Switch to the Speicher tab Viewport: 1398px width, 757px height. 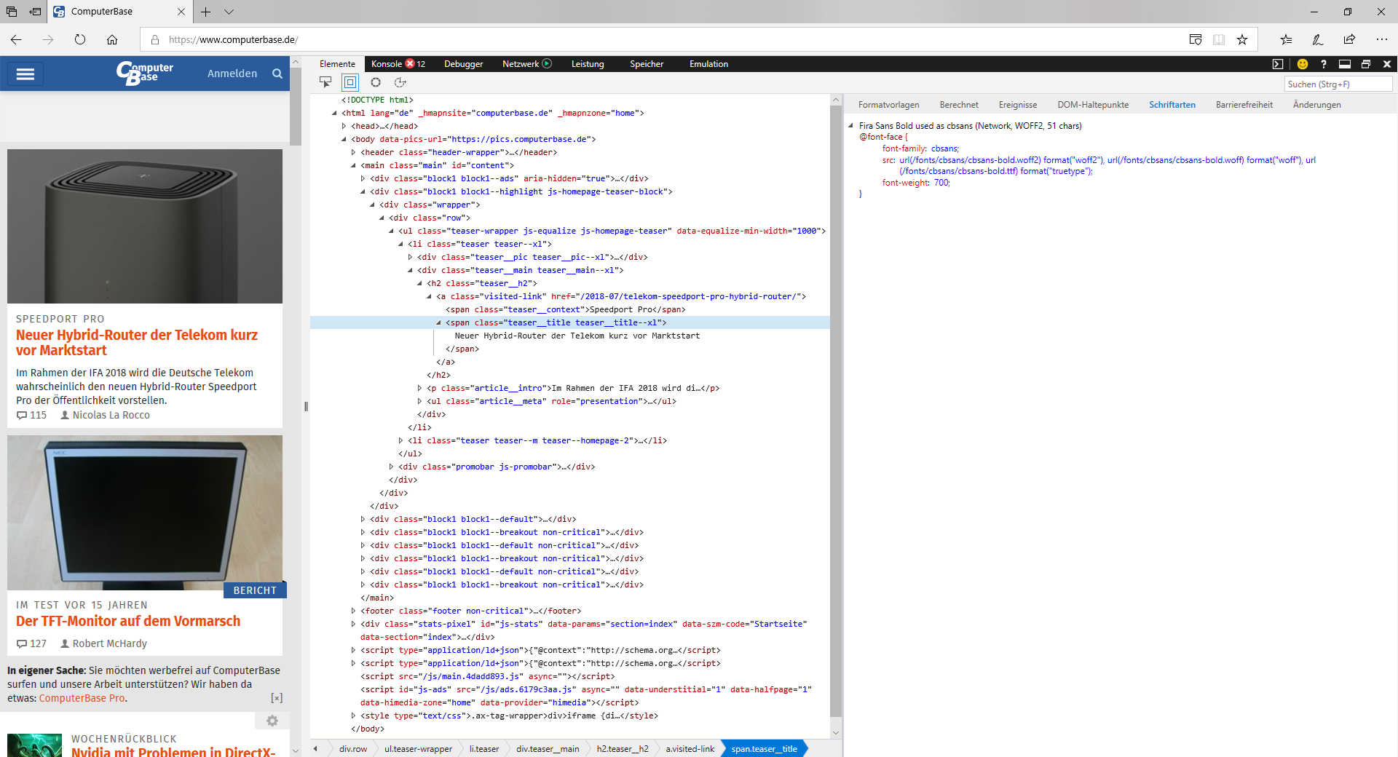pyautogui.click(x=647, y=64)
